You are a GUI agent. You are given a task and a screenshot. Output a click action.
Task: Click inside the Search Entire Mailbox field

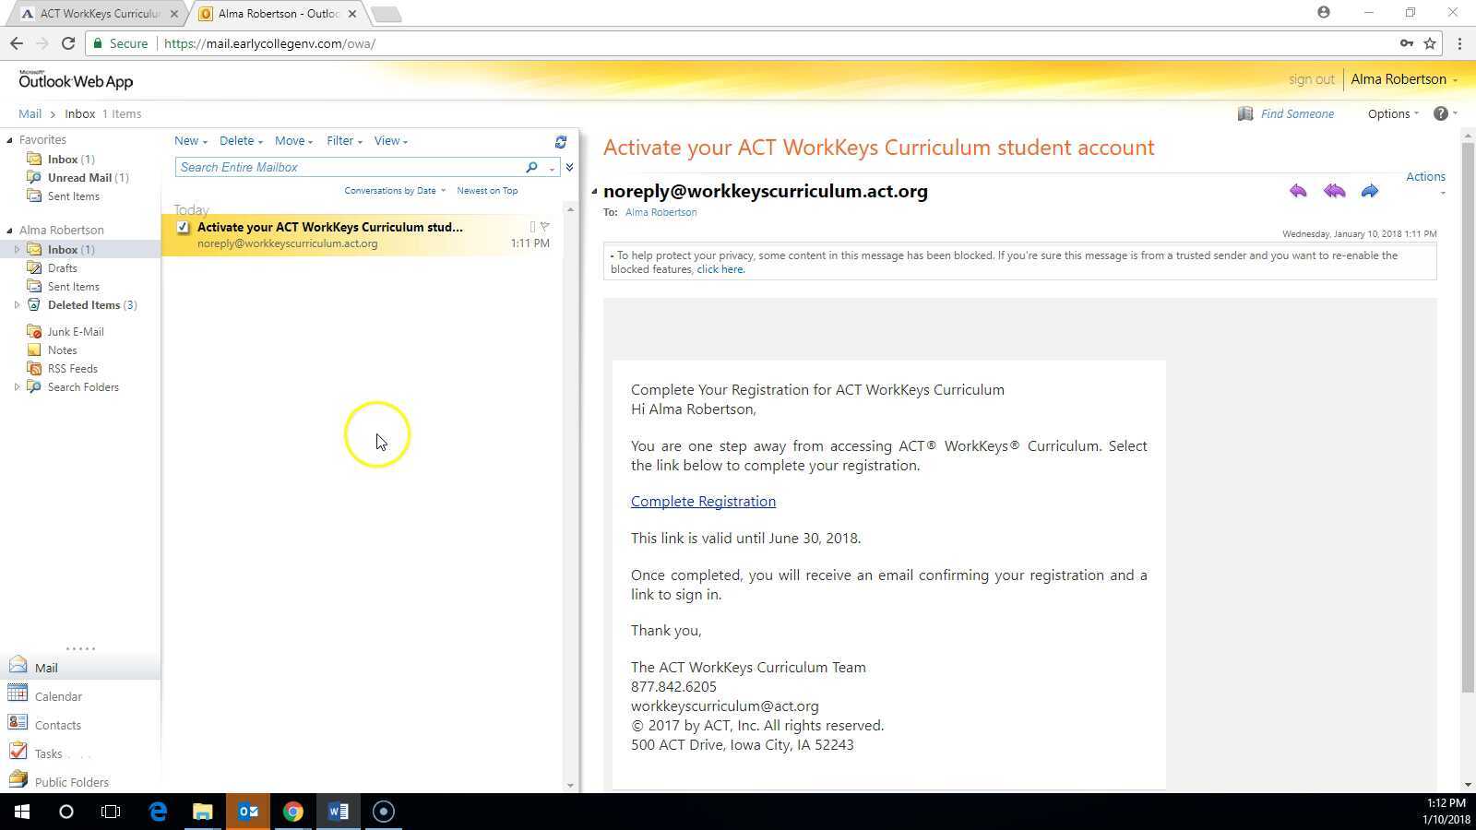[349, 167]
